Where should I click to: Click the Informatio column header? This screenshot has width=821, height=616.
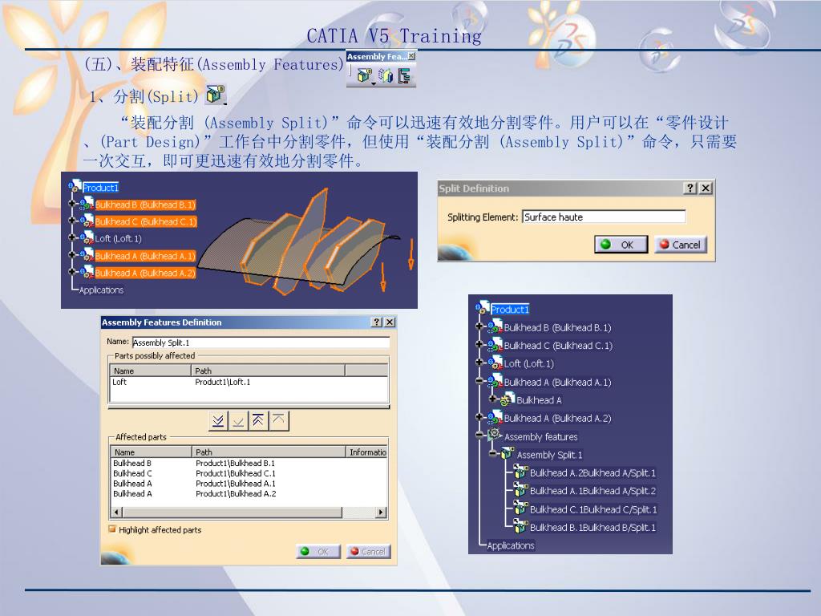(367, 452)
